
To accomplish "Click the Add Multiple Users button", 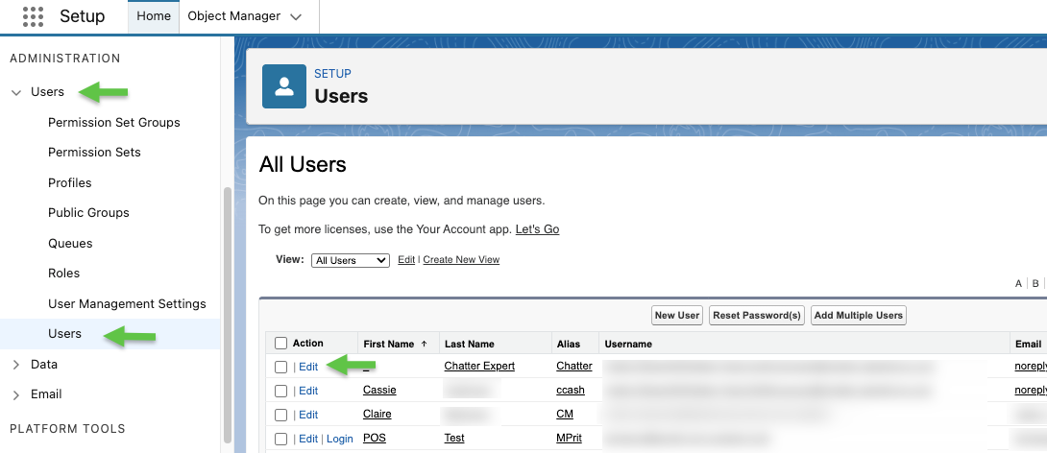I will [859, 316].
